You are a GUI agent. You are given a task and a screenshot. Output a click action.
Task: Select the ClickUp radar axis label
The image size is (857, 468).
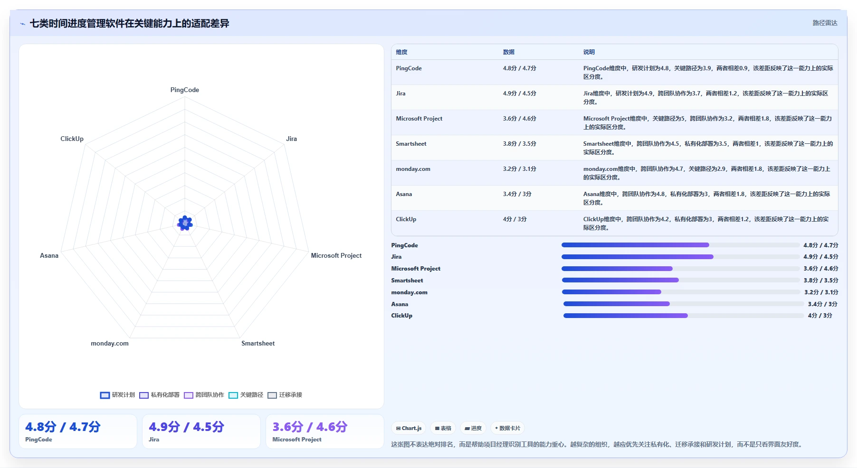(72, 139)
